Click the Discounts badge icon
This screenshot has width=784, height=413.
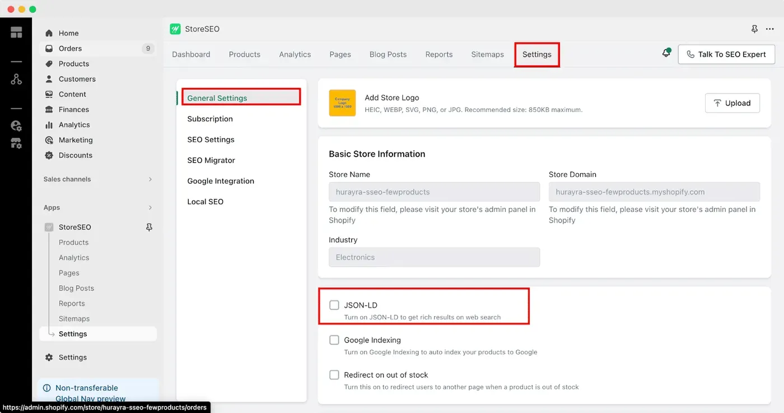tap(49, 155)
